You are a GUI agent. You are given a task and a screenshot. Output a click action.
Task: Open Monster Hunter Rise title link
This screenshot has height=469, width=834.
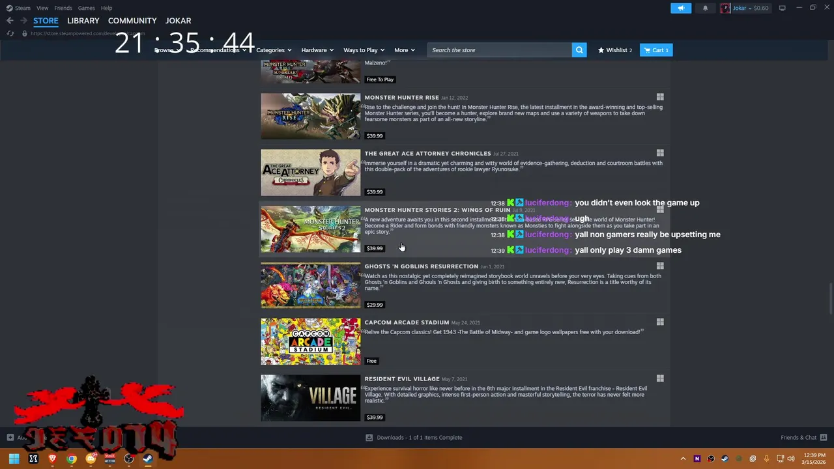[401, 97]
